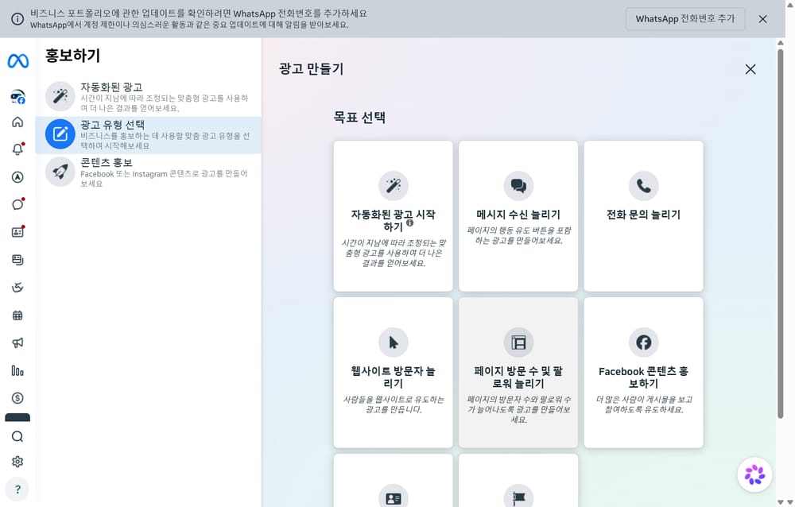Open the help question mark button
The width and height of the screenshot is (795, 507).
(x=17, y=490)
